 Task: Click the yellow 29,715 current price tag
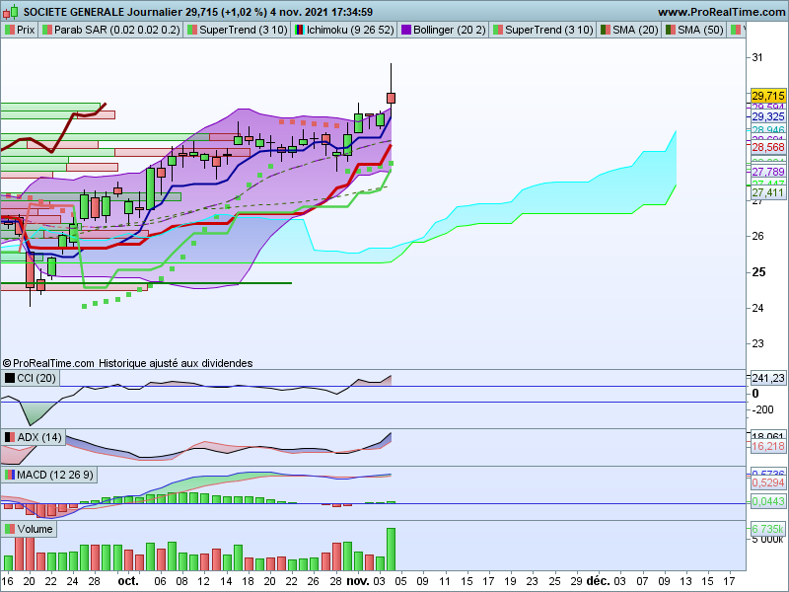(768, 96)
